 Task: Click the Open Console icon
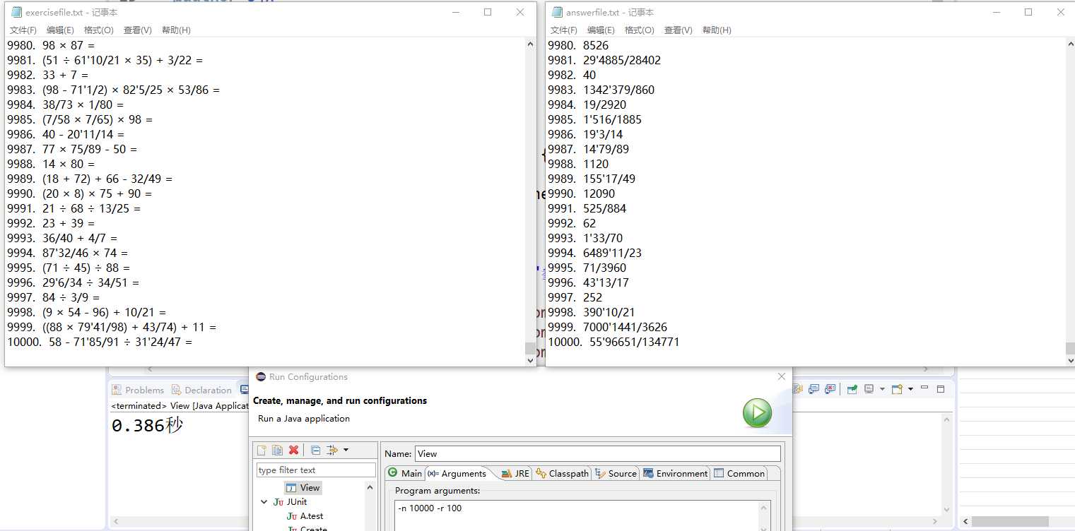(897, 389)
